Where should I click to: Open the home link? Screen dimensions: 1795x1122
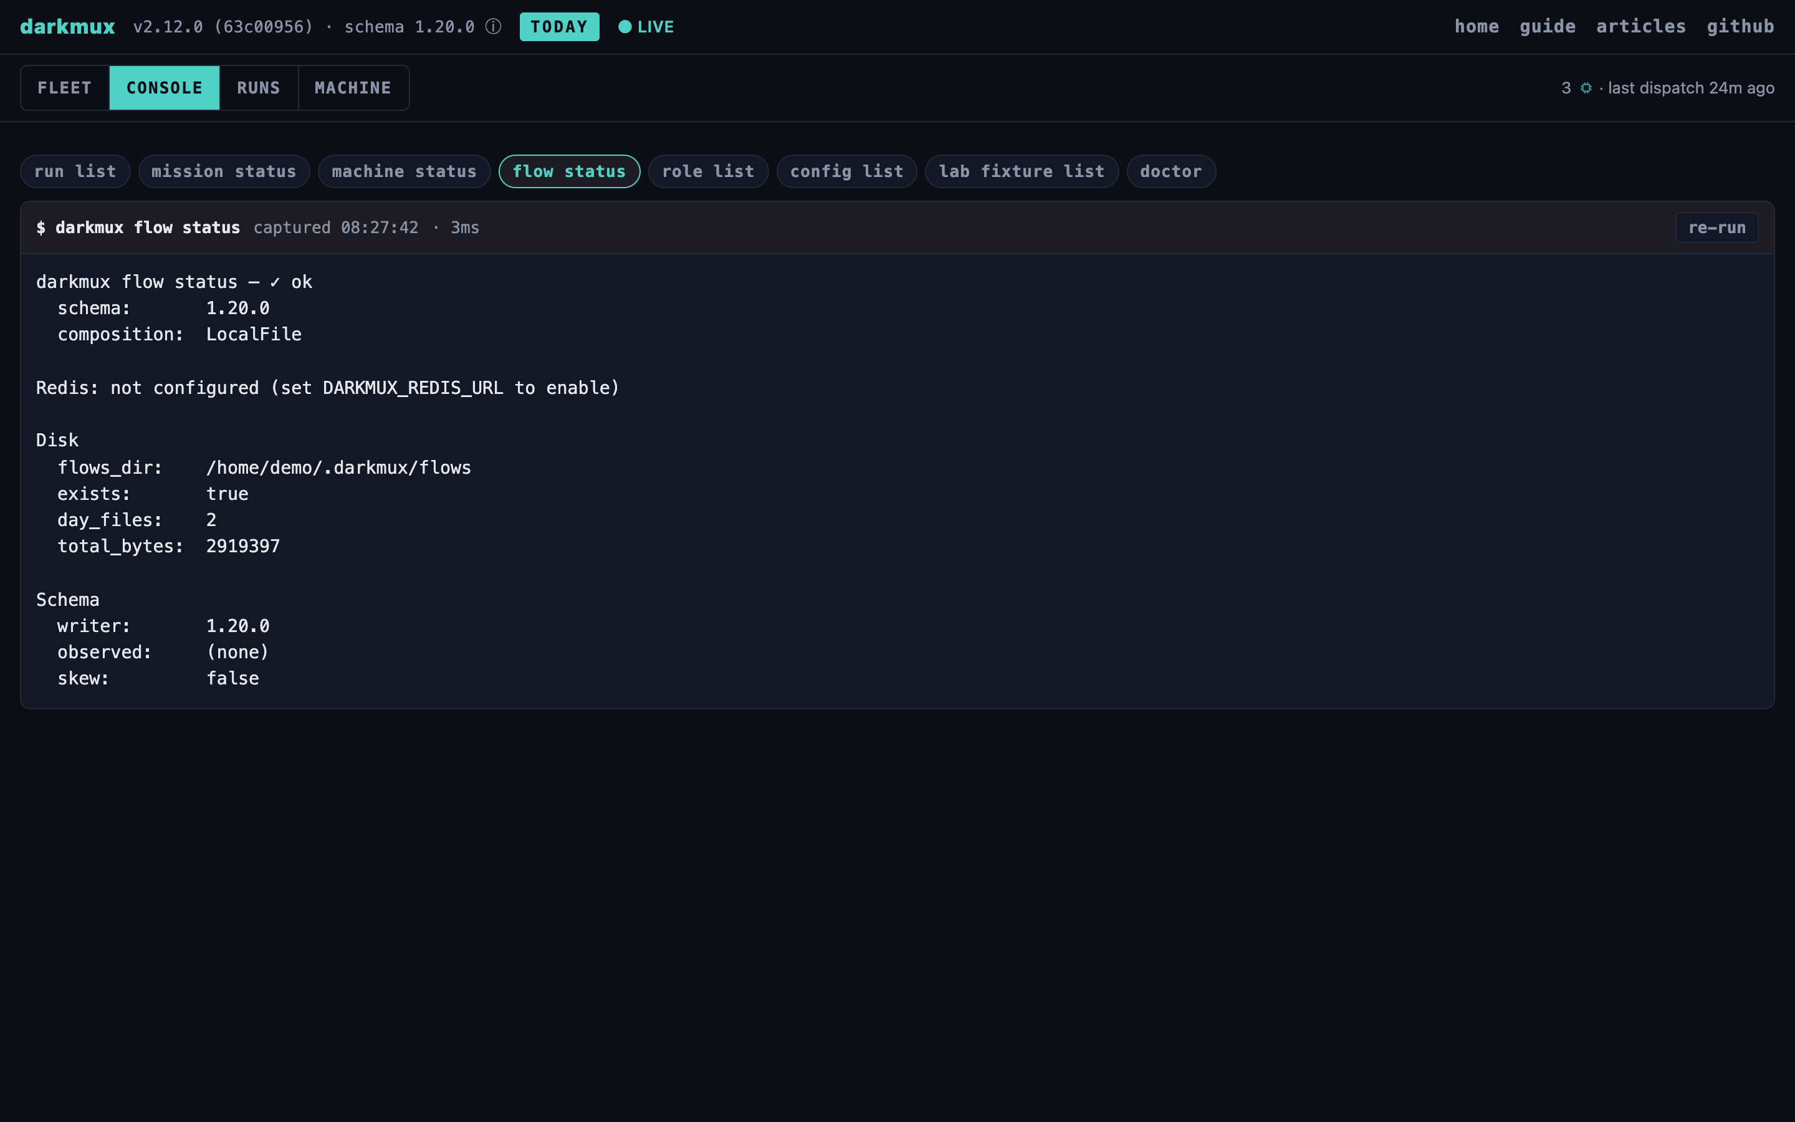[x=1476, y=27]
